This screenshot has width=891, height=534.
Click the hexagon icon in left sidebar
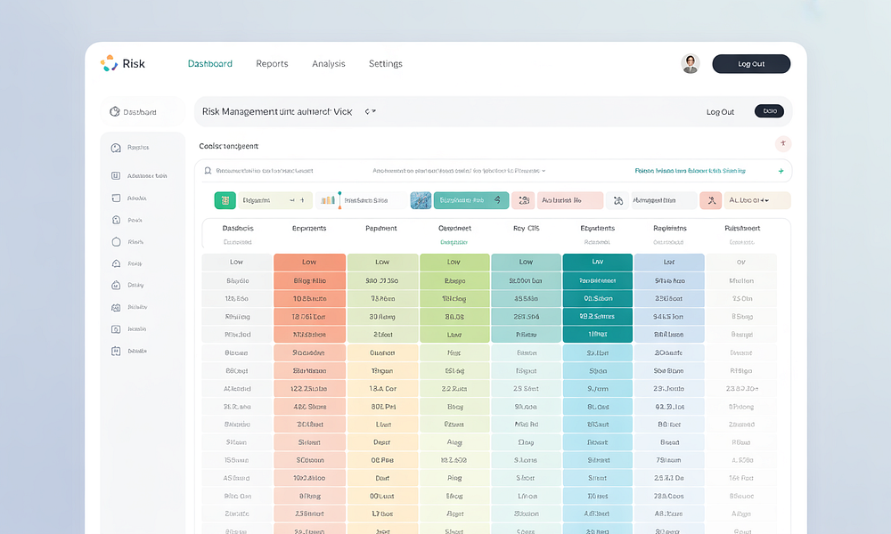pos(116,241)
